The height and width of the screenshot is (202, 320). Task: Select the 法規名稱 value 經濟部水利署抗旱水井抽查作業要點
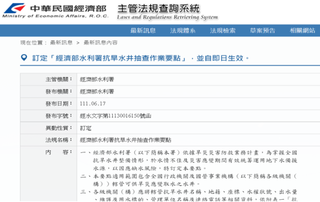pyautogui.click(x=126, y=140)
